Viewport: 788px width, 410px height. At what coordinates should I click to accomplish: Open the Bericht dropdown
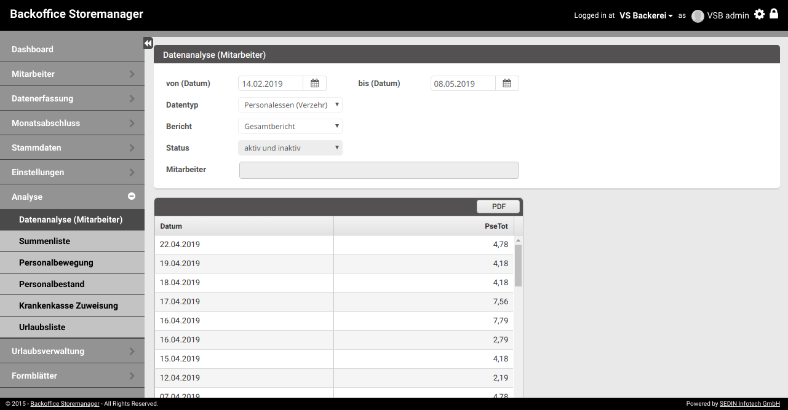point(290,127)
